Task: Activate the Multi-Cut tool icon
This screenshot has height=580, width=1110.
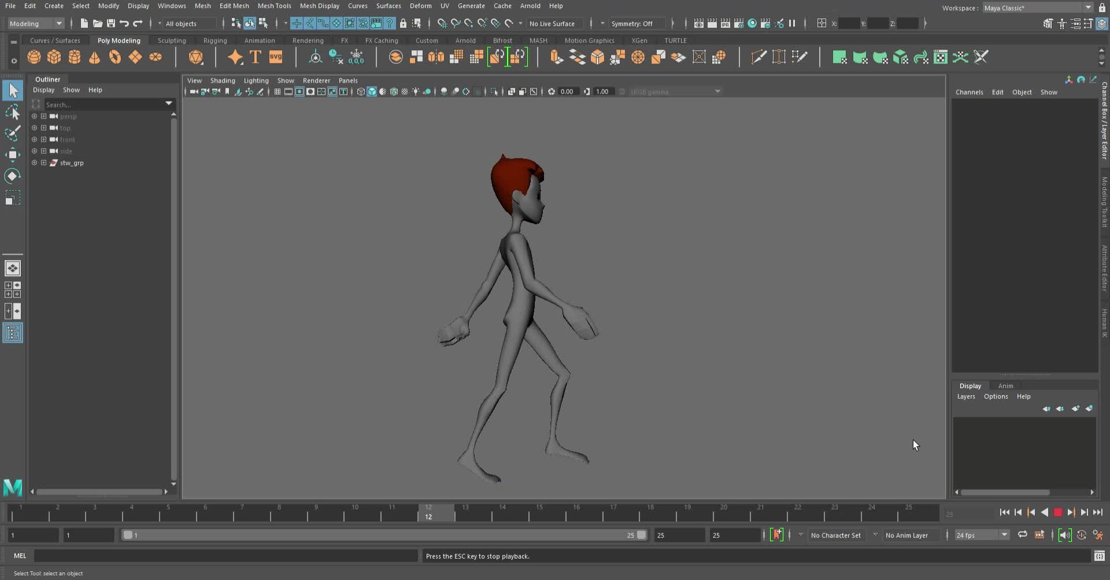Action: click(x=758, y=56)
